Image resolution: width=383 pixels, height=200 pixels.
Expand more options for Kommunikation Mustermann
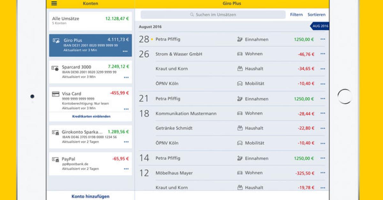pyautogui.click(x=323, y=113)
